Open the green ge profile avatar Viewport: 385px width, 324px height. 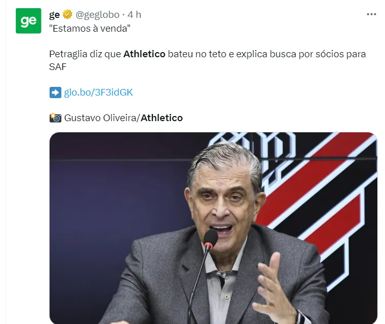point(29,21)
